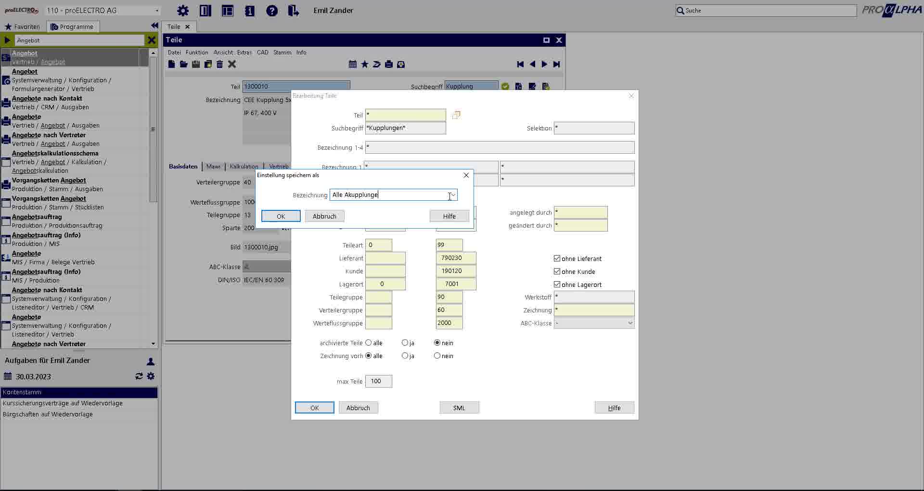Open the Extras menu
This screenshot has height=491, width=924.
[244, 52]
